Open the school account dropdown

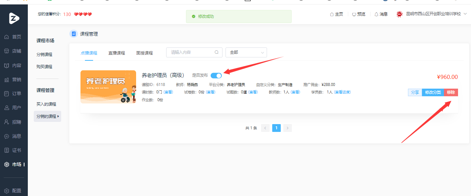click(436, 14)
